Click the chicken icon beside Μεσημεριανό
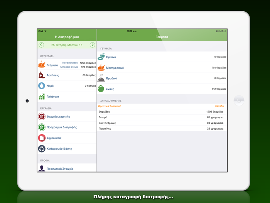This screenshot has height=203, width=270. (x=101, y=68)
